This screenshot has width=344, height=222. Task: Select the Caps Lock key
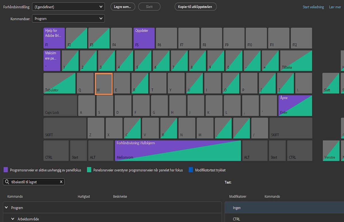click(x=60, y=106)
